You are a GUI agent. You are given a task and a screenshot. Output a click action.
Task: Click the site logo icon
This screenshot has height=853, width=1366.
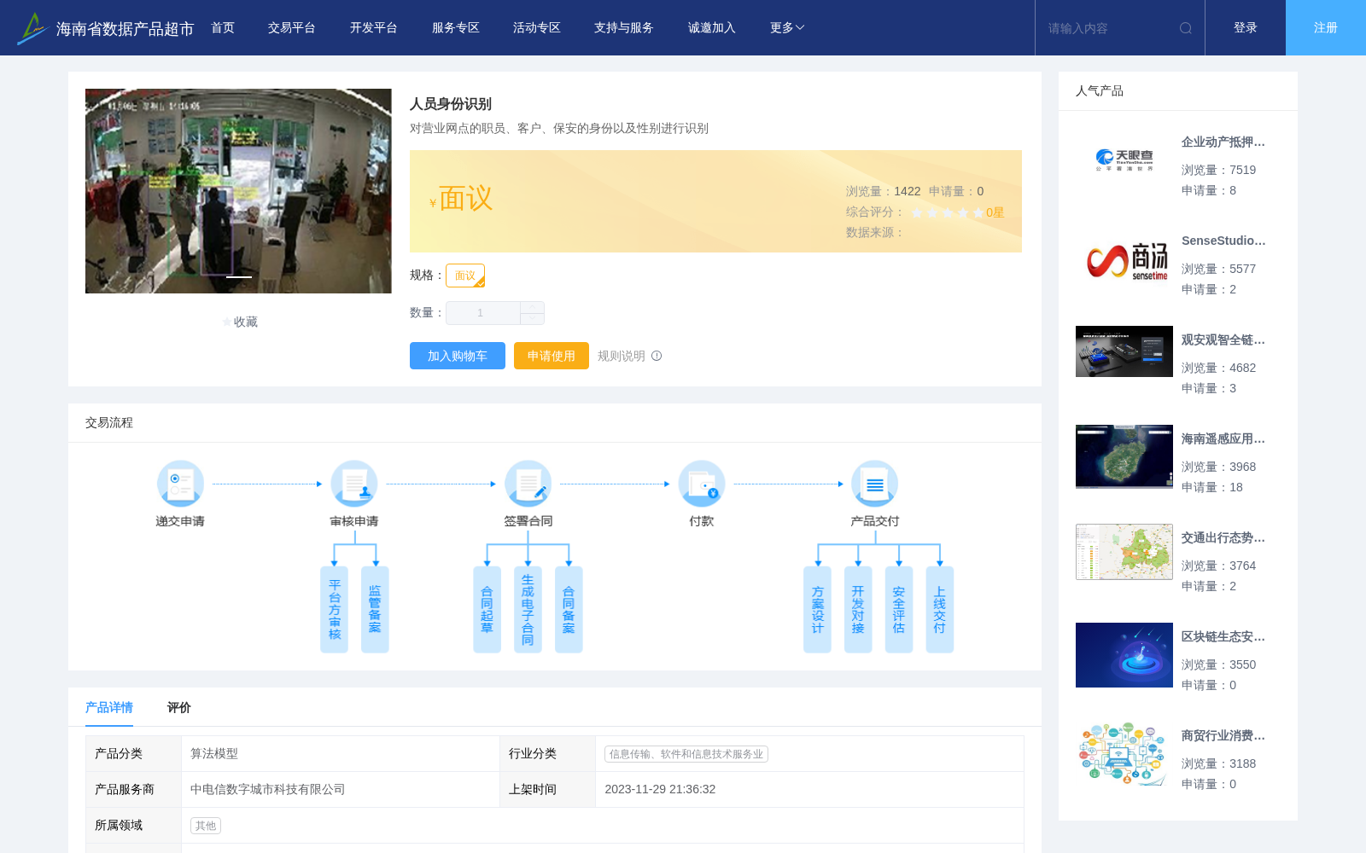pos(32,28)
